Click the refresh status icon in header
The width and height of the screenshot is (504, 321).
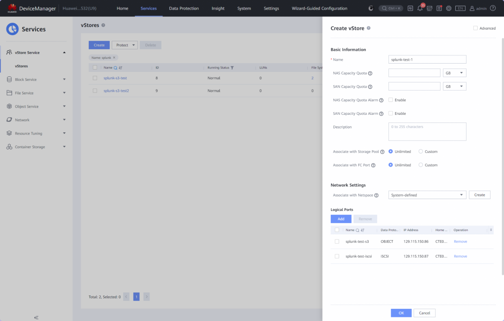point(371,8)
